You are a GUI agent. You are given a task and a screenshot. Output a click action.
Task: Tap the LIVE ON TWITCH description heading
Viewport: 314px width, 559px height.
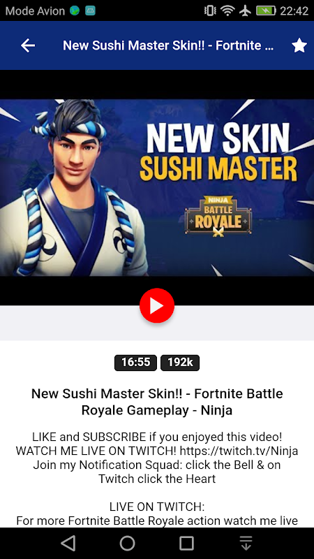click(157, 507)
